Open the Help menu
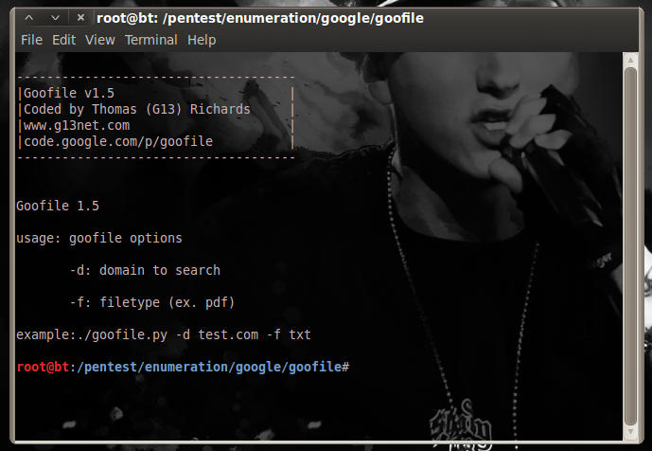 pyautogui.click(x=202, y=40)
